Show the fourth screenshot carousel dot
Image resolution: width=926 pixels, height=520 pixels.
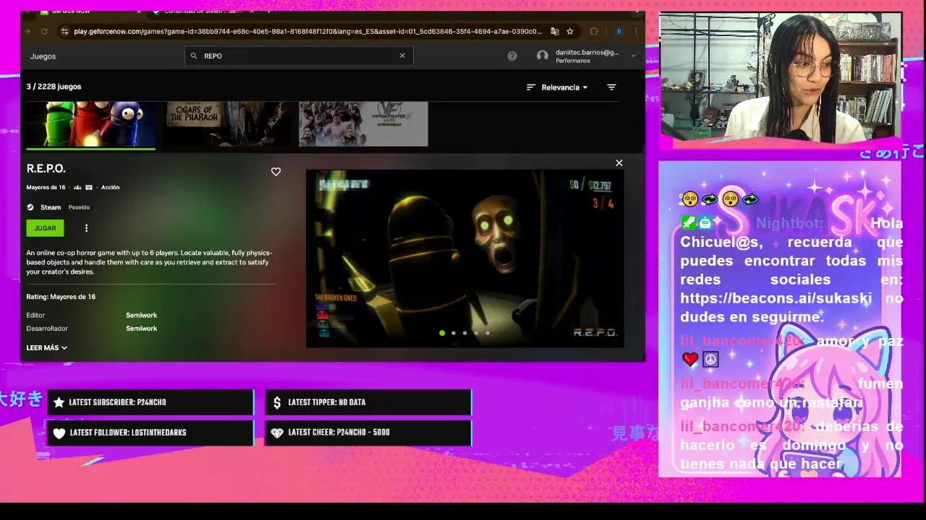(476, 333)
